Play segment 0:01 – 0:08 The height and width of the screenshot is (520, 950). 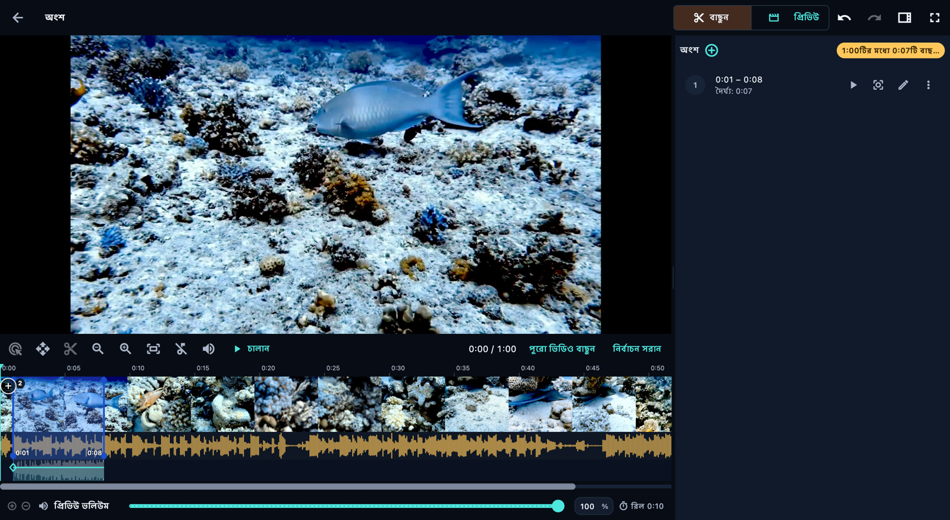pos(853,85)
